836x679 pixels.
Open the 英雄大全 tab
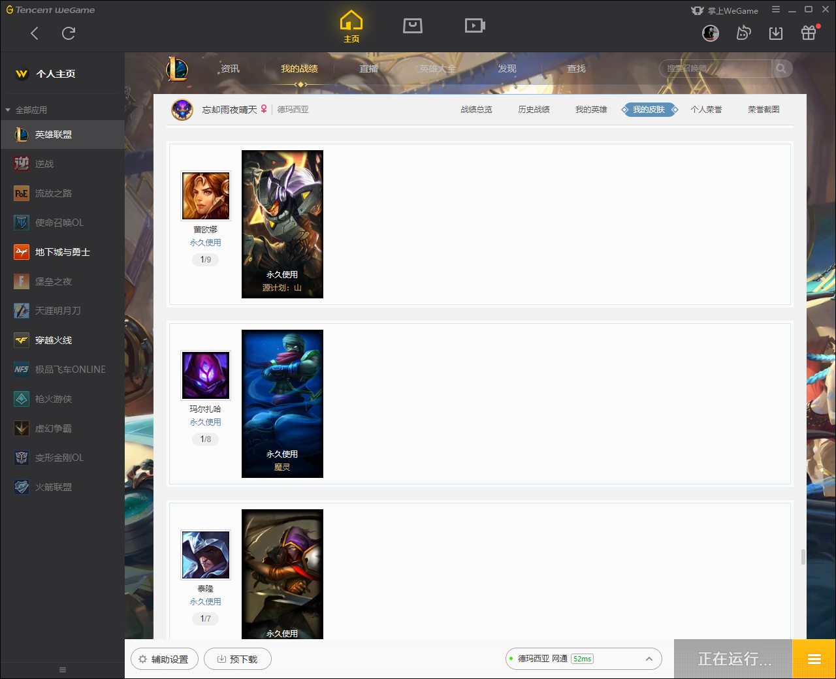point(438,69)
